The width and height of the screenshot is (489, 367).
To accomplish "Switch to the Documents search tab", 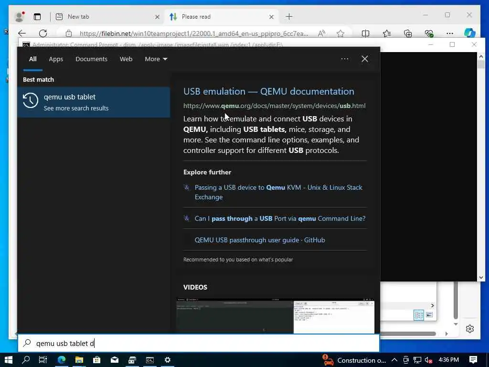I will pos(91,59).
